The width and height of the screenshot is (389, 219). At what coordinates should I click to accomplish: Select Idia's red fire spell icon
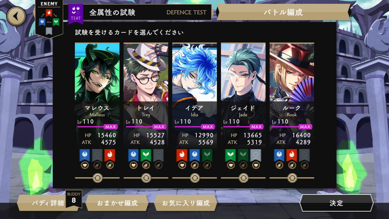pos(182,155)
